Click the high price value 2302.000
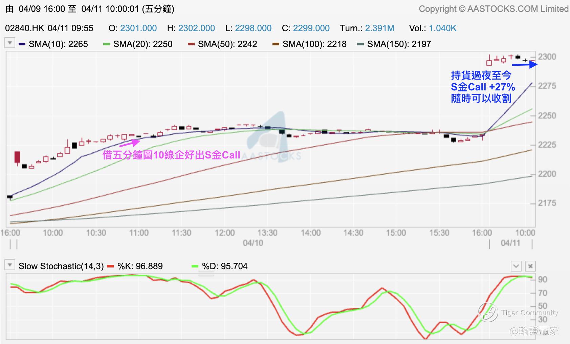 click(197, 28)
